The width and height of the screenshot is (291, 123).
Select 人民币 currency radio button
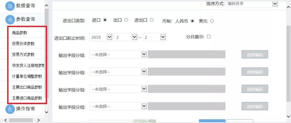pyautogui.click(x=192, y=21)
